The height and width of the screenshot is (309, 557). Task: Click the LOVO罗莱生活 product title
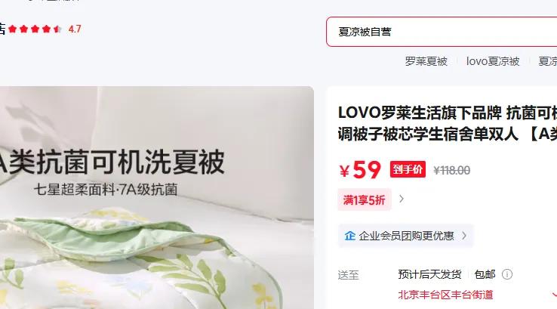tap(448, 123)
